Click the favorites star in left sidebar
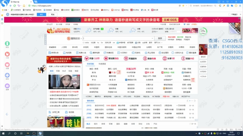This screenshot has width=243, height=136. [2, 15]
